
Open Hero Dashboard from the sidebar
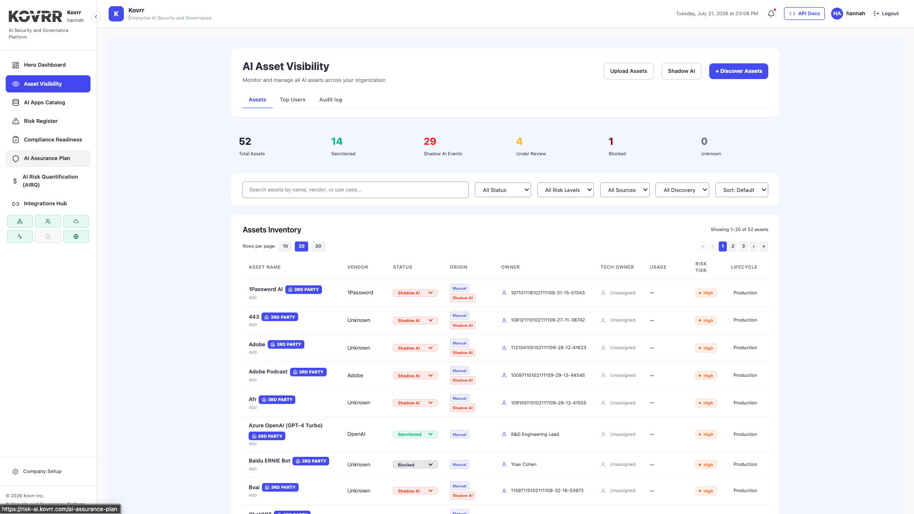pyautogui.click(x=48, y=65)
